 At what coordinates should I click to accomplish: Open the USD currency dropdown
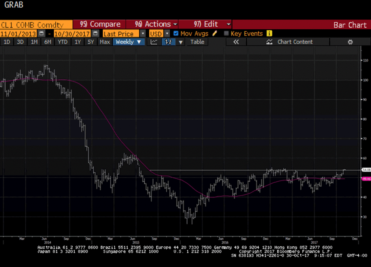[167, 33]
